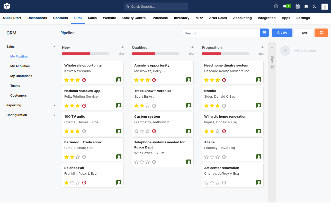
Task: Open the Inventory menu
Action: pos(182,18)
